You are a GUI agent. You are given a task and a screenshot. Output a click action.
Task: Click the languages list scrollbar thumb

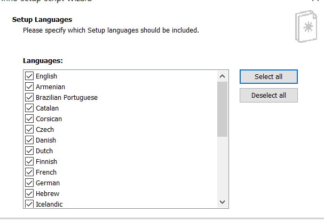pyautogui.click(x=223, y=109)
